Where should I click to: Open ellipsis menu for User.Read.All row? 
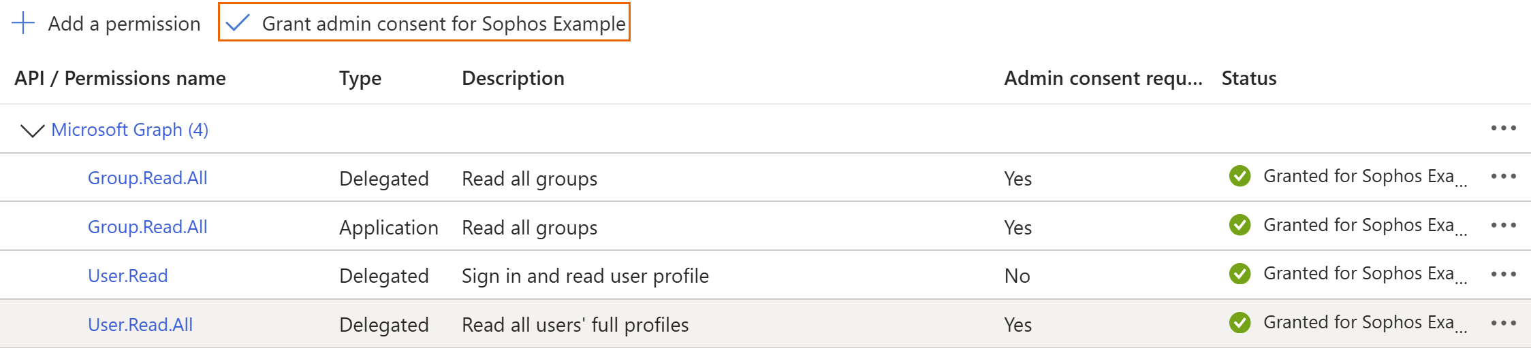pyautogui.click(x=1503, y=324)
